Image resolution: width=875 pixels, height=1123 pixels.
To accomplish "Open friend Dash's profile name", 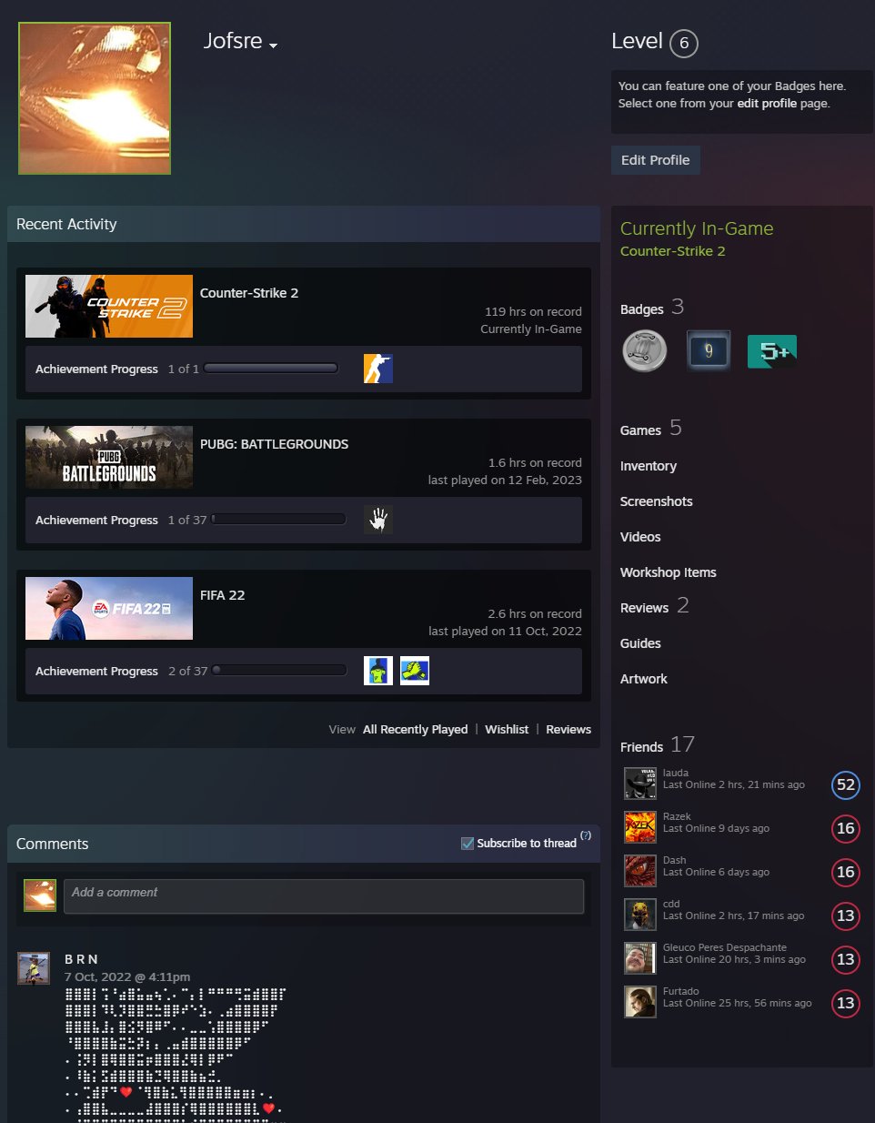I will [x=675, y=860].
